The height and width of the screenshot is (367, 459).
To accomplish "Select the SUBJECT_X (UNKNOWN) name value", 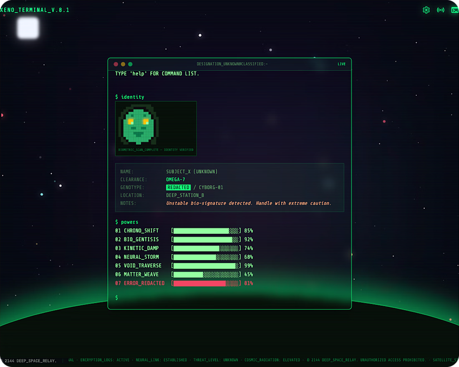I will click(192, 172).
